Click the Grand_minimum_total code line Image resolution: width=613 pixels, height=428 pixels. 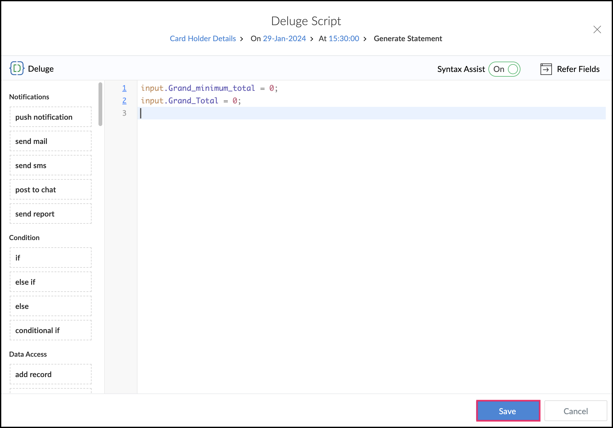click(x=209, y=88)
